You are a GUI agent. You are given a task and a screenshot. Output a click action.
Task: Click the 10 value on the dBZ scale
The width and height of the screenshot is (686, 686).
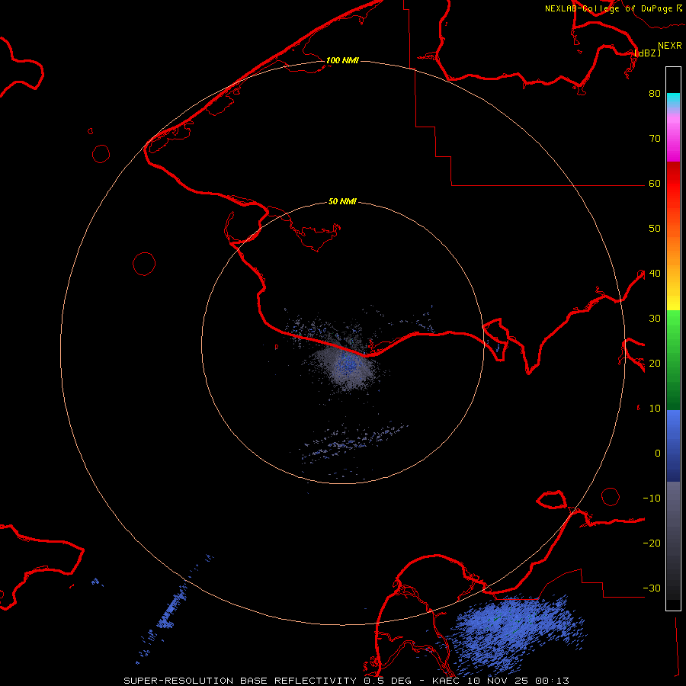pyautogui.click(x=655, y=409)
